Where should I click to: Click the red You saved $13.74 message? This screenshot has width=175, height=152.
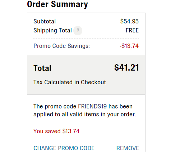click(x=56, y=131)
